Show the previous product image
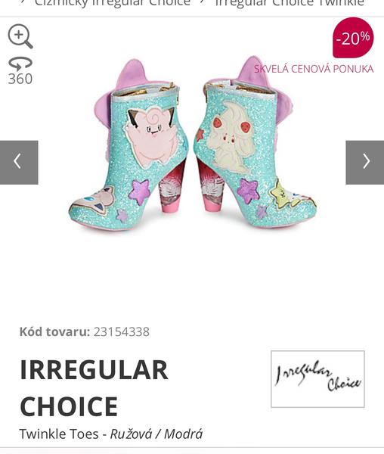This screenshot has height=454, width=384. click(19, 163)
